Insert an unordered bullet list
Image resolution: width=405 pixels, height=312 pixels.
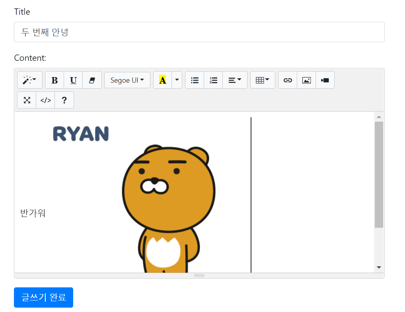pos(195,80)
